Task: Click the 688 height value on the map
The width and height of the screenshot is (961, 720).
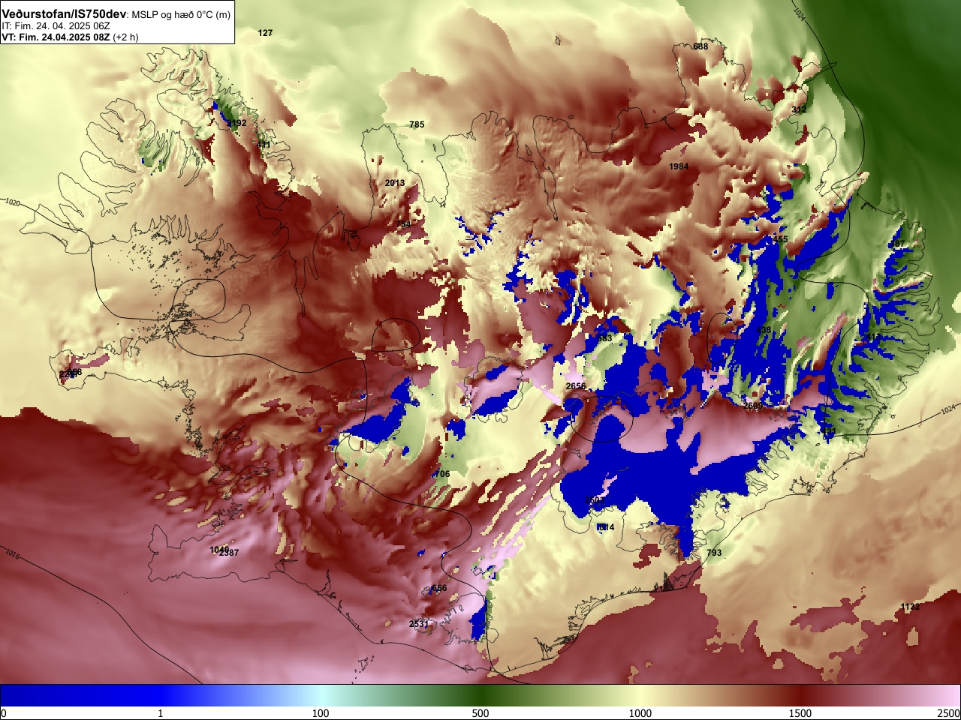Action: point(700,46)
